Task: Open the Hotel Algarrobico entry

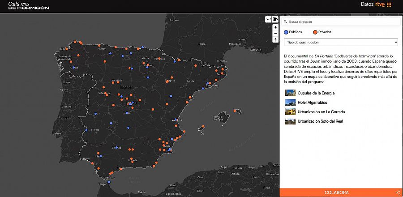Action: 313,103
